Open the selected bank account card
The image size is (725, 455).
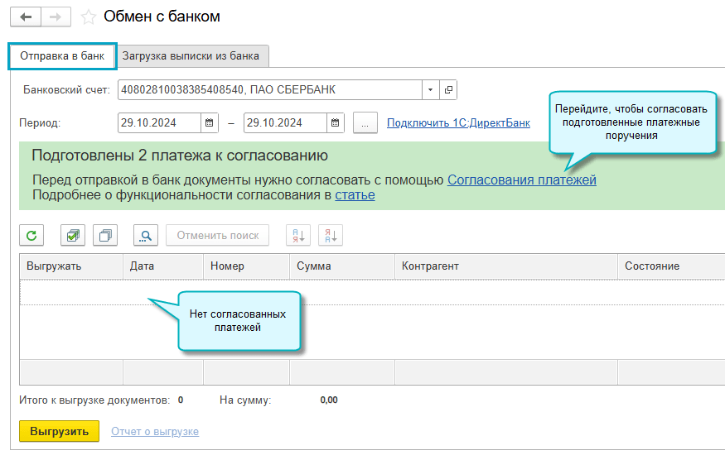448,89
